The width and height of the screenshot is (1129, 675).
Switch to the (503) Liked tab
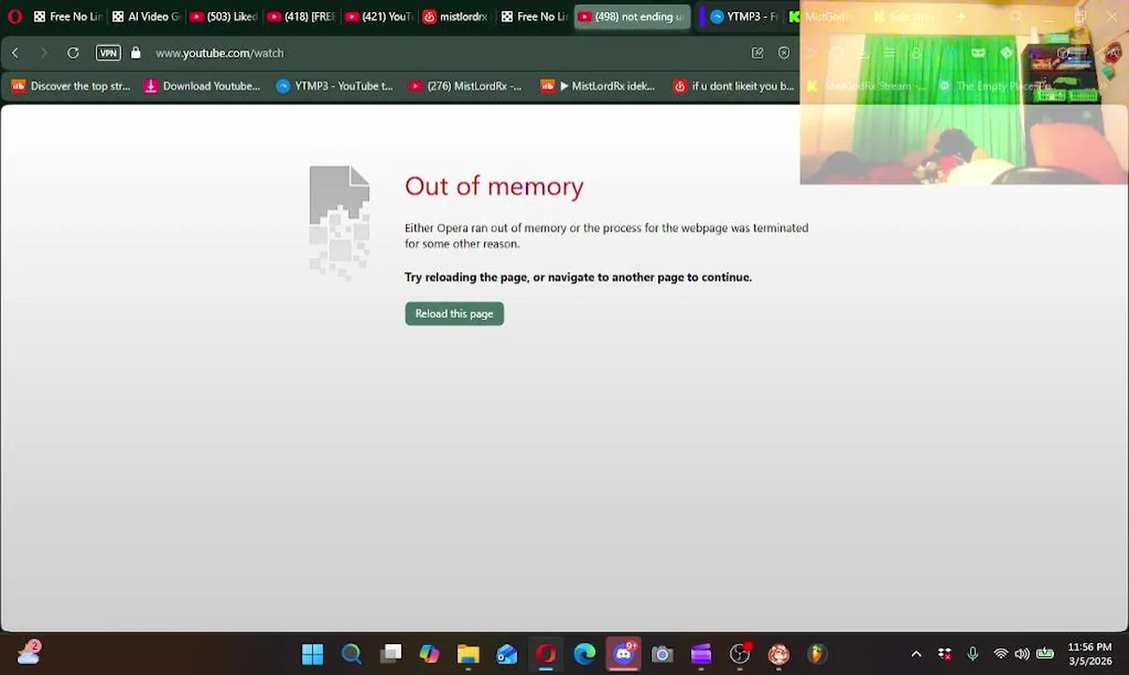point(223,16)
